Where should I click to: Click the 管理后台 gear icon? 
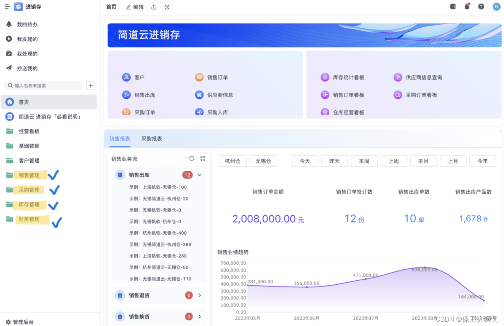pos(8,322)
